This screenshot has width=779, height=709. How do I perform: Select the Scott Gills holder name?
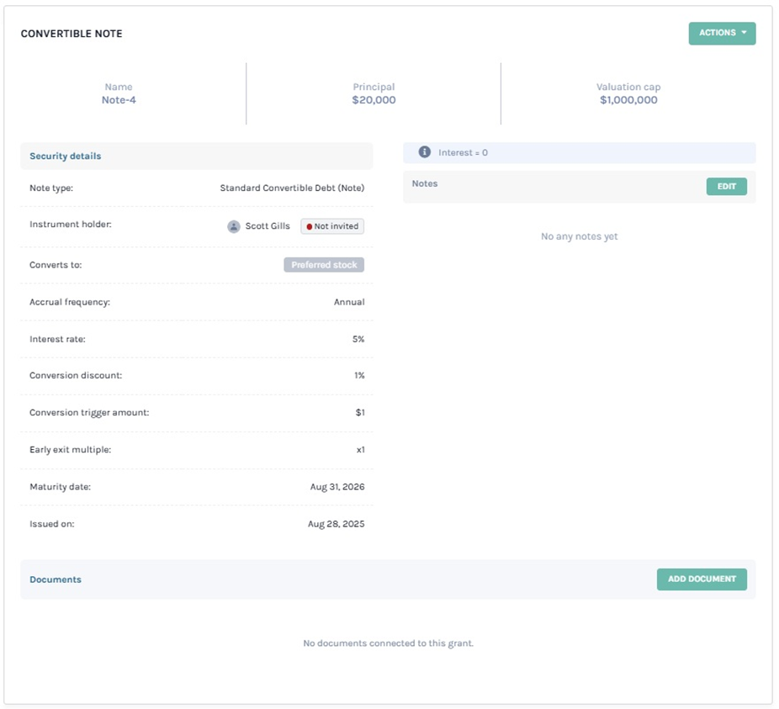coord(267,226)
